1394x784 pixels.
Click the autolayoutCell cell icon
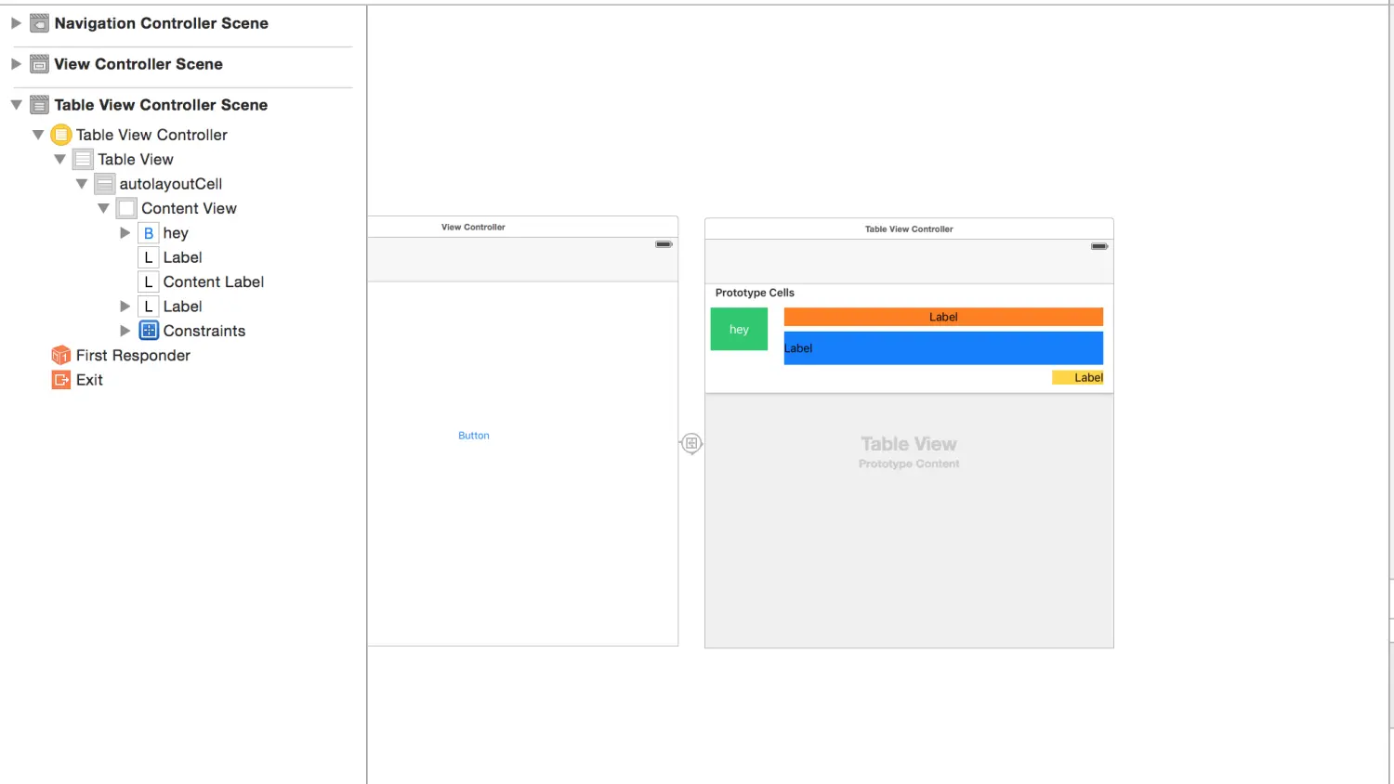(x=104, y=184)
